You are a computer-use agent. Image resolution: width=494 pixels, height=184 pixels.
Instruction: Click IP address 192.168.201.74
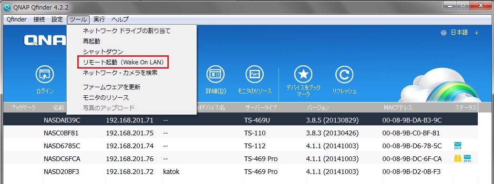(130, 146)
